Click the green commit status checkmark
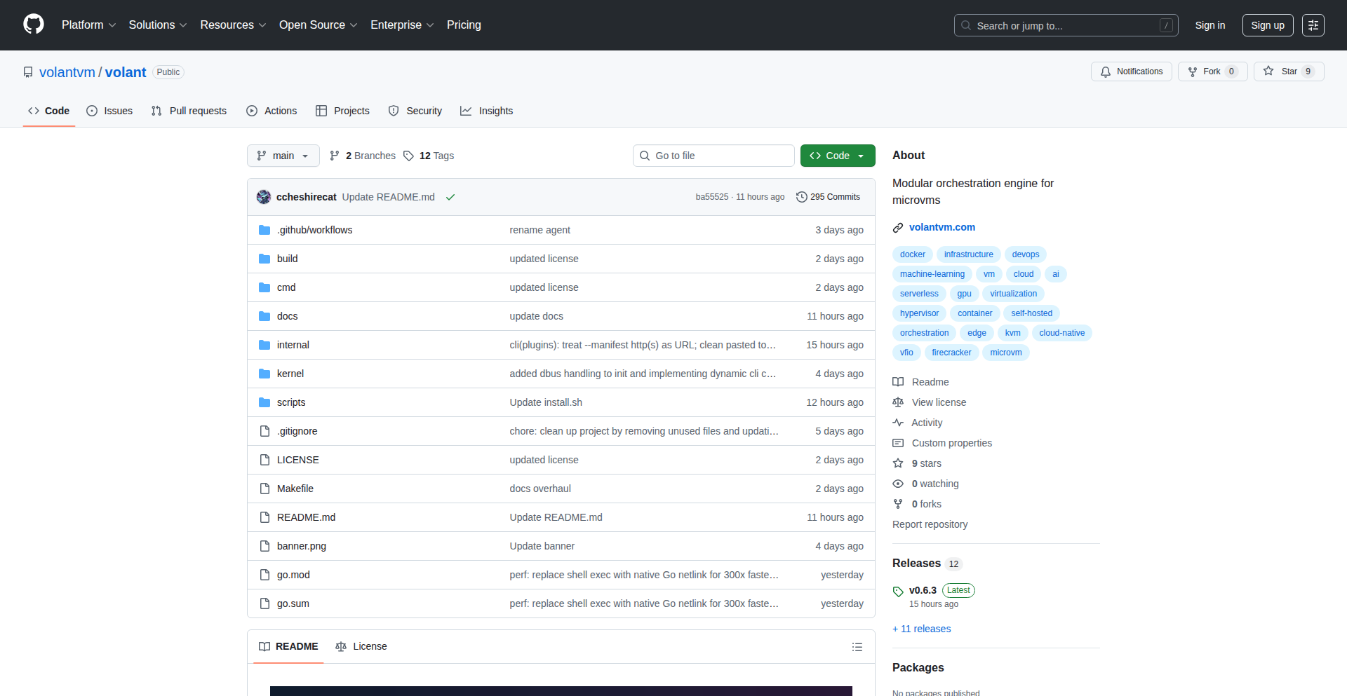Image resolution: width=1347 pixels, height=696 pixels. (450, 197)
